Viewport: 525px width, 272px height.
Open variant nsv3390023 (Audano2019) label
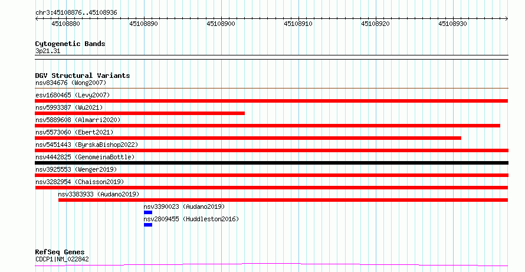[184, 207]
